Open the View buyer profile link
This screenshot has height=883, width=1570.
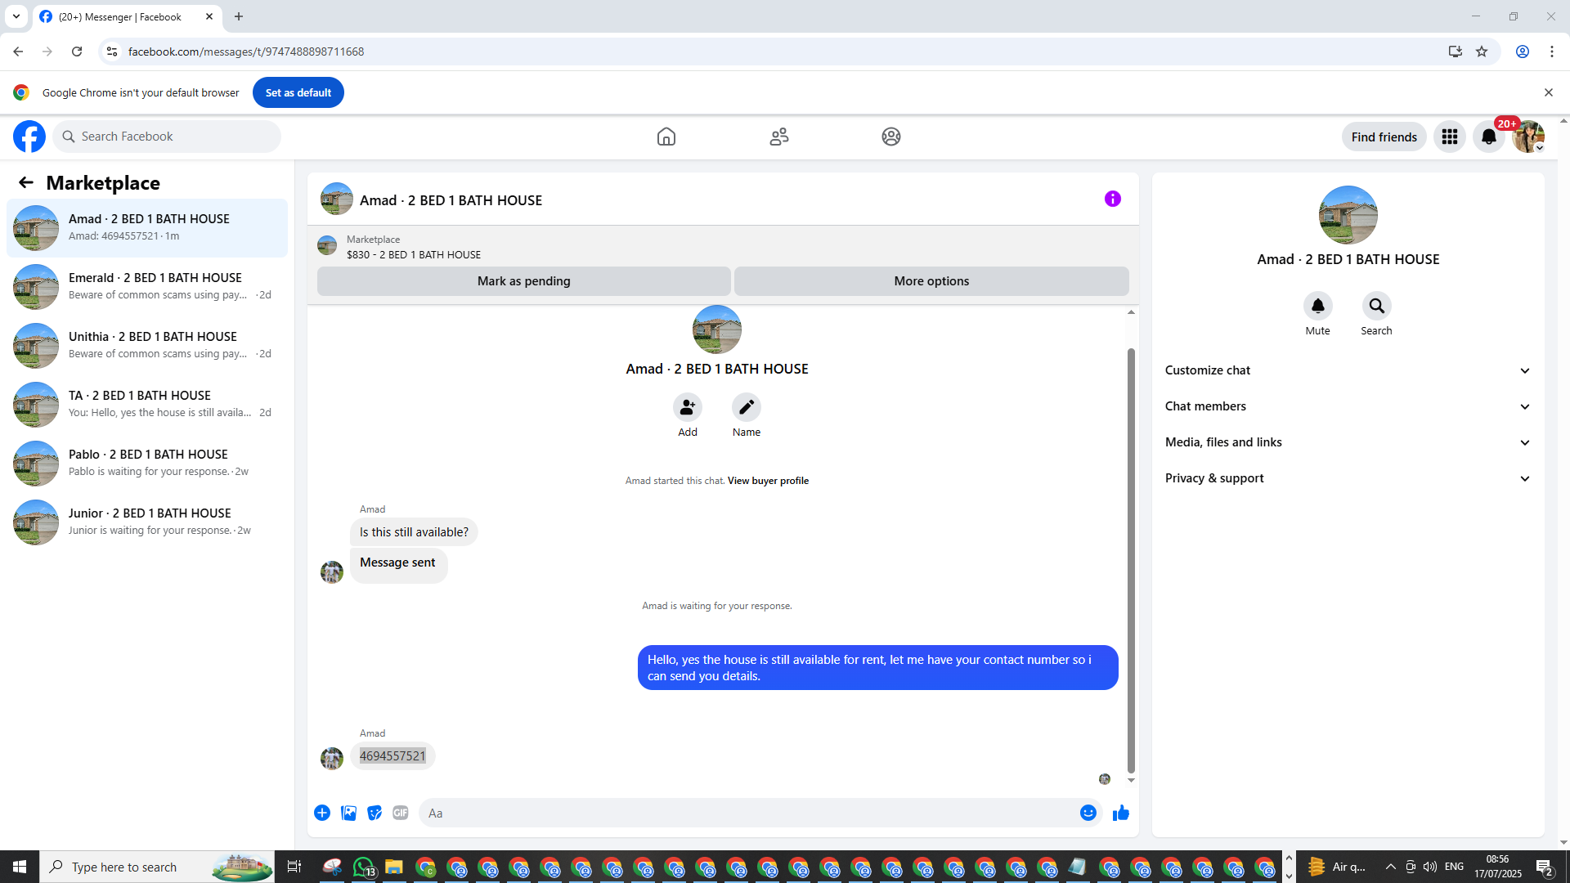point(768,481)
